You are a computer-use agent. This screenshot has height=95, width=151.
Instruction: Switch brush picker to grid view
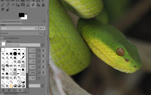click(20, 90)
